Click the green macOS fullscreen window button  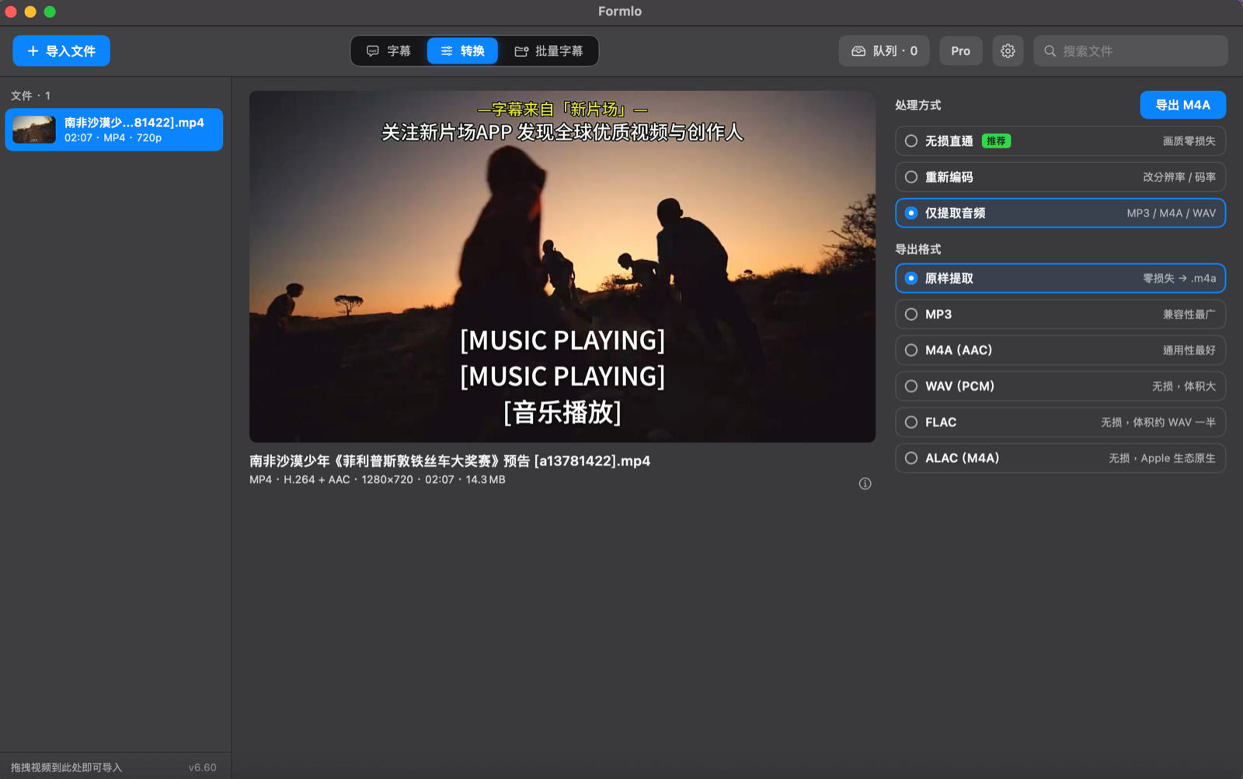50,12
